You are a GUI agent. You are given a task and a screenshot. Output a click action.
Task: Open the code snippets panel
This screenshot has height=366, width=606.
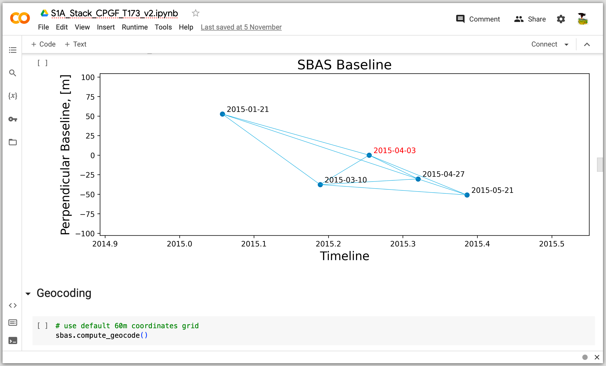point(13,305)
